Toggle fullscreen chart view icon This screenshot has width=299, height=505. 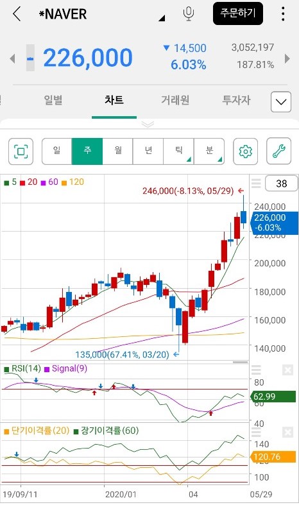pos(21,151)
